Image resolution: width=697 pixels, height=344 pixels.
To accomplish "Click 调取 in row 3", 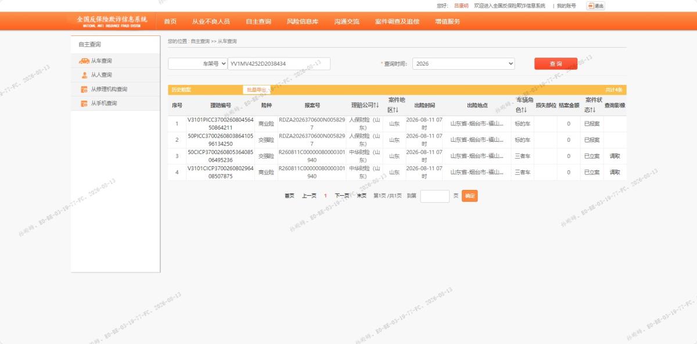I will (615, 156).
